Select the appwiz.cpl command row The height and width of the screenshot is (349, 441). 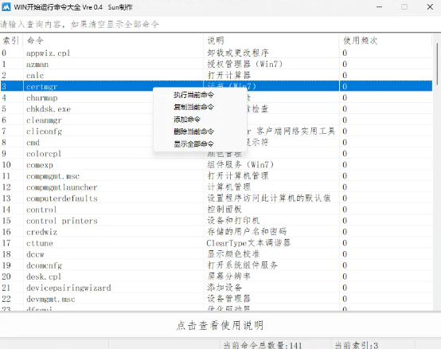[217, 53]
